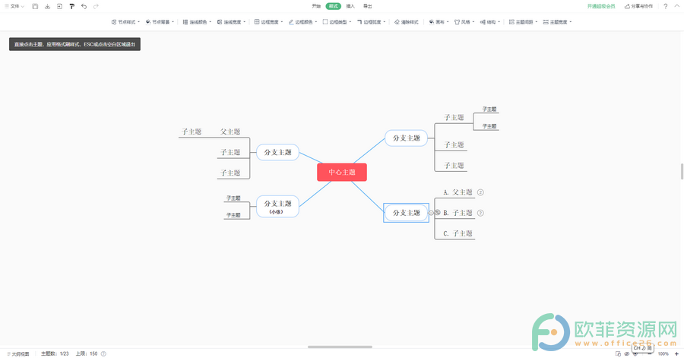
Task: Select the 分支主题 (小张) node
Action: (x=277, y=206)
